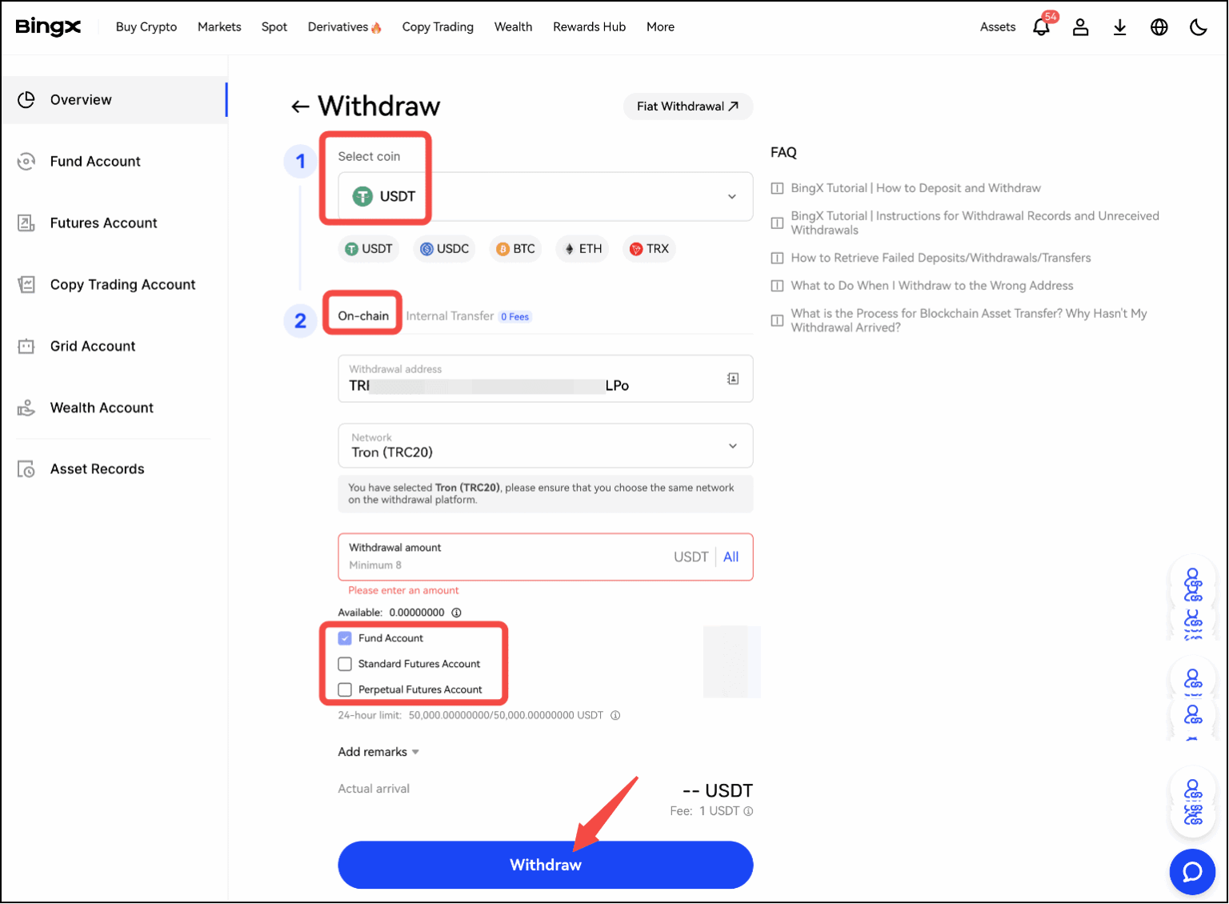The width and height of the screenshot is (1229, 904).
Task: Open Fiat Withdrawal link
Action: (687, 106)
